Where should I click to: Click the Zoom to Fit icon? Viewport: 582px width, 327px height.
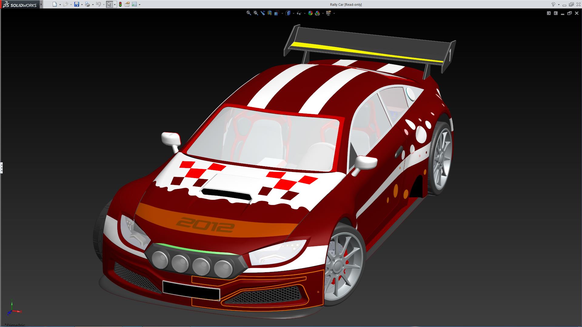pos(249,13)
